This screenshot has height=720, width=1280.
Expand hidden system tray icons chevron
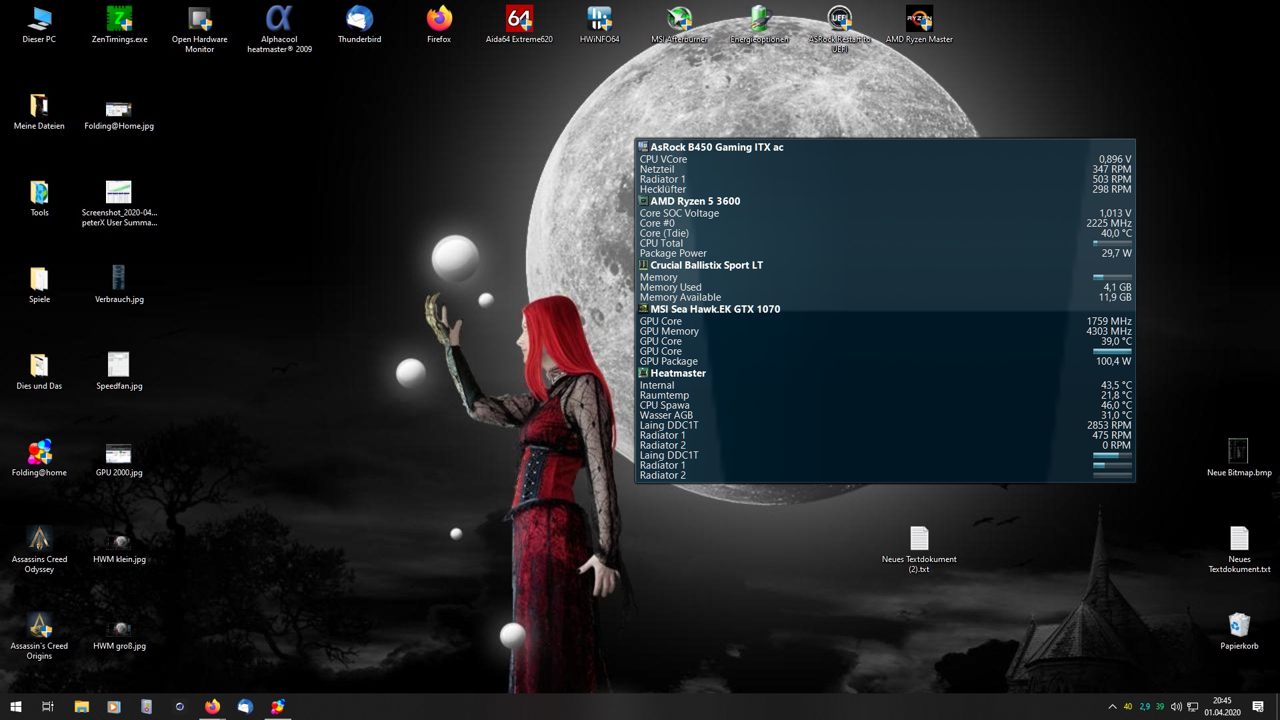click(x=1112, y=707)
